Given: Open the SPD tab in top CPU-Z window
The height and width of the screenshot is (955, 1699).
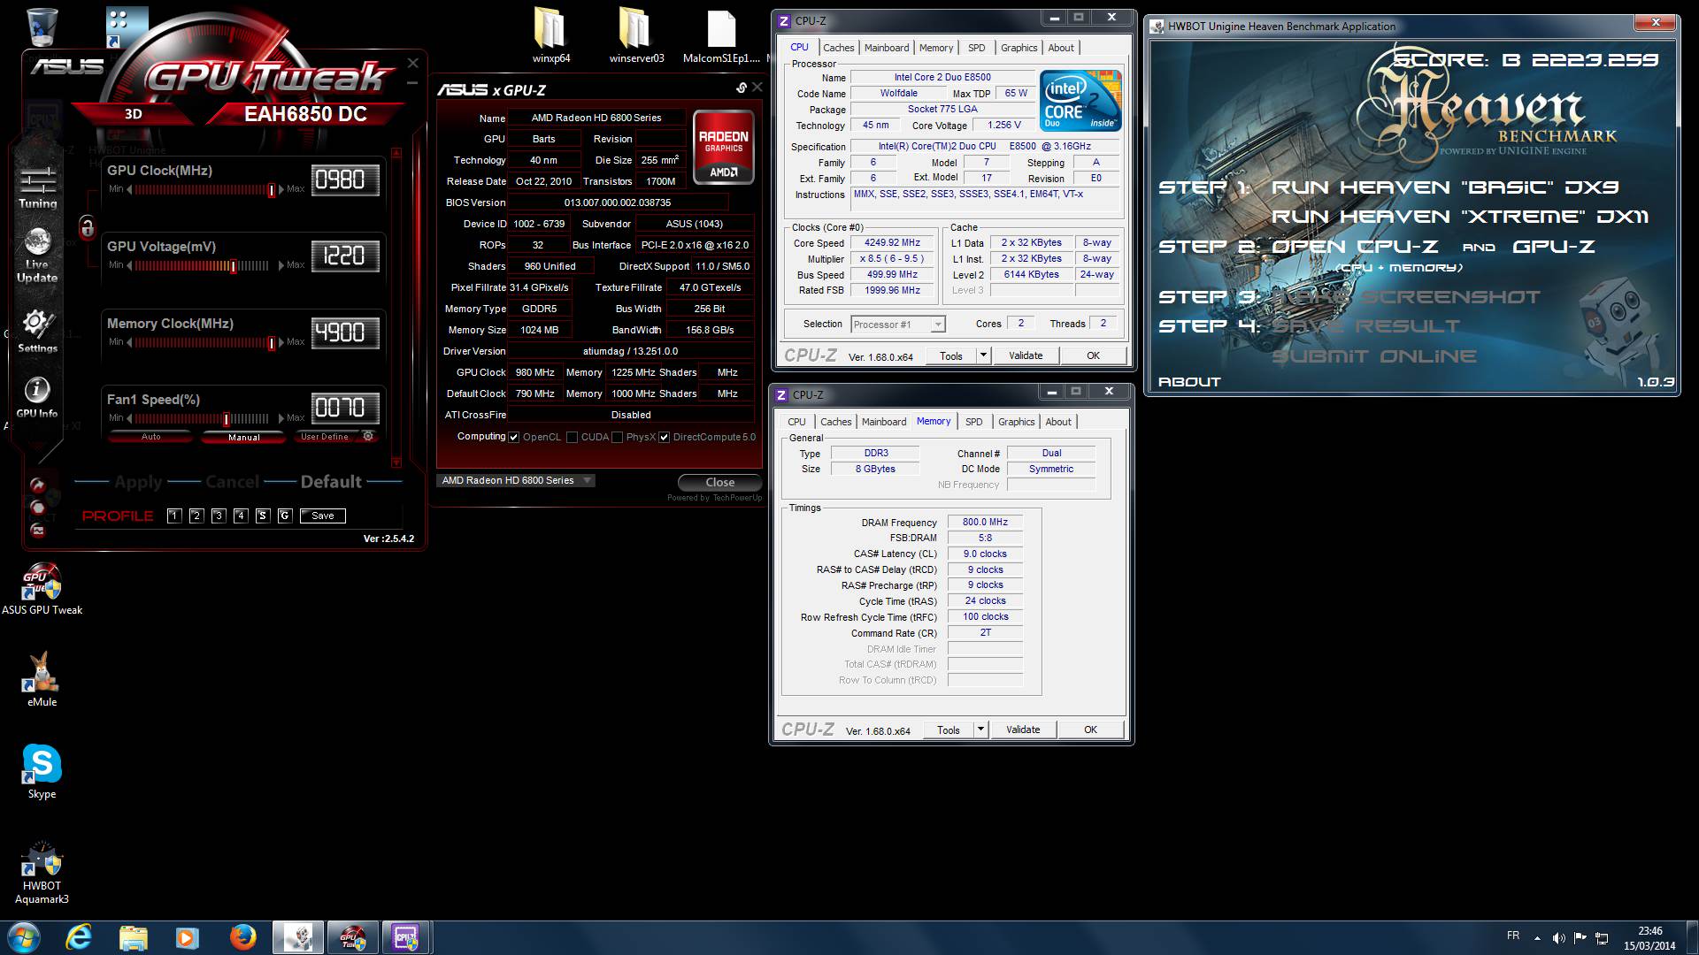Looking at the screenshot, I should [976, 48].
